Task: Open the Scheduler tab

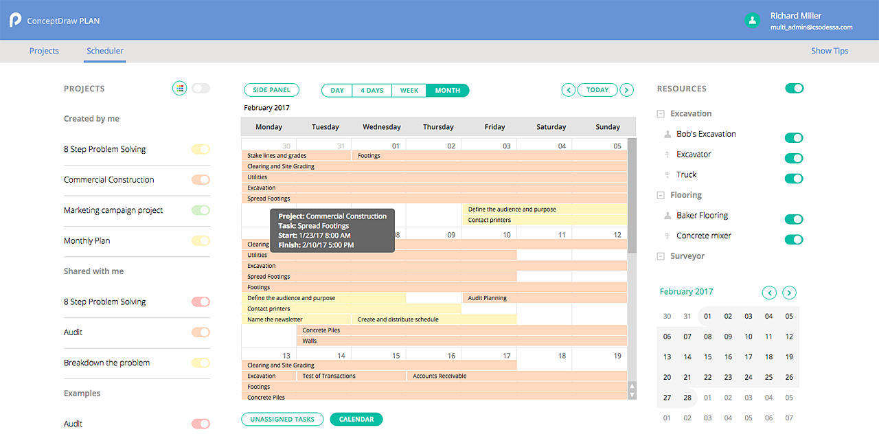Action: point(105,51)
